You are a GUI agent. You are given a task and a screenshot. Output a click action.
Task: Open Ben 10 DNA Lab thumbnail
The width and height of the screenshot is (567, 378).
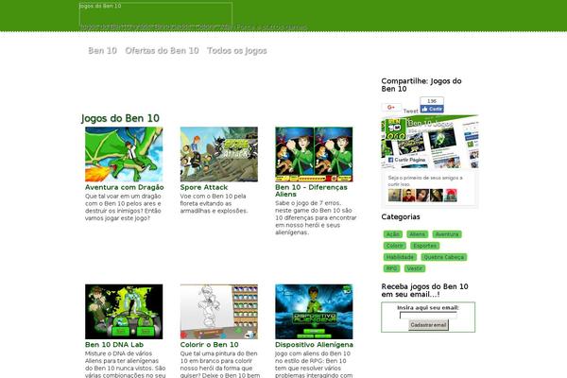[x=124, y=312]
